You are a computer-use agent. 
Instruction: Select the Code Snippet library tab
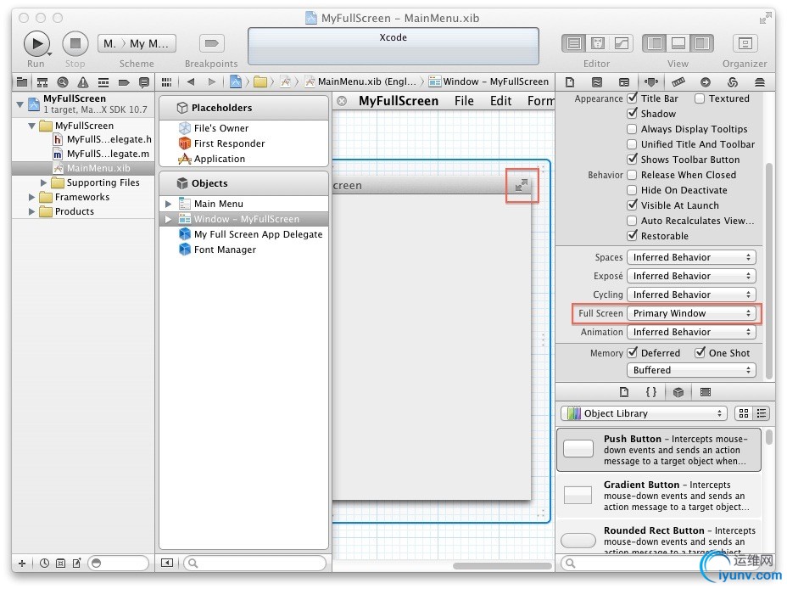(651, 392)
